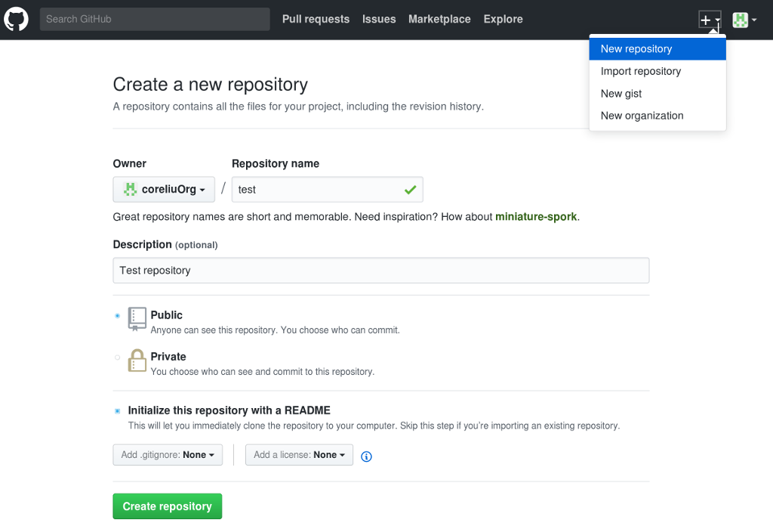The image size is (773, 526).
Task: Choose New gist from the menu
Action: pyautogui.click(x=658, y=93)
